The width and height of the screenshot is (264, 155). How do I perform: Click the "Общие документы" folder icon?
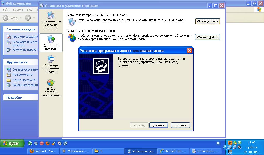[x=9, y=80]
